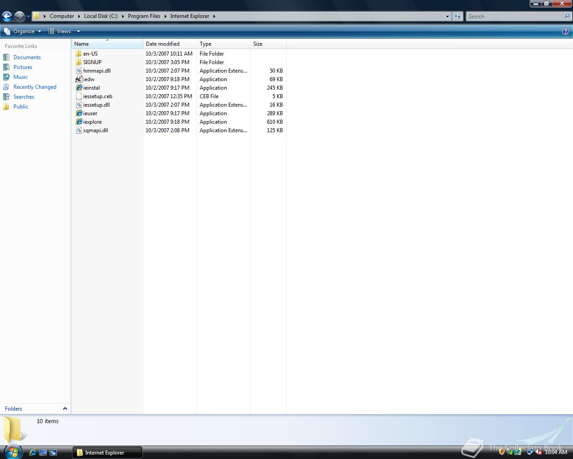
Task: Expand the Views dropdown arrow
Action: 78,31
